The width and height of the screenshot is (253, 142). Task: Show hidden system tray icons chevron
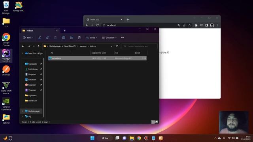pos(215,138)
